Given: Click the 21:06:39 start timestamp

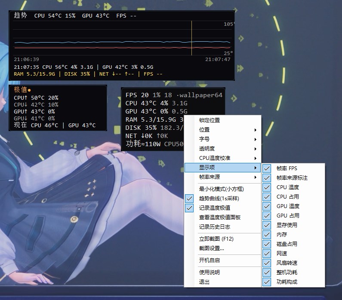Looking at the screenshot, I should (26, 59).
